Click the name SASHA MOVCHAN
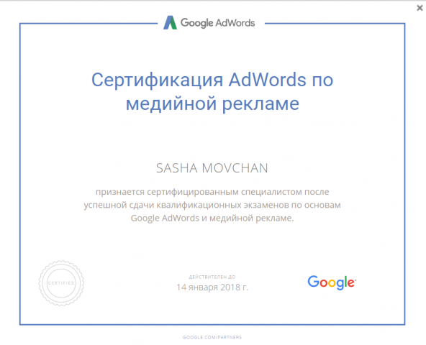426x345 pixels. (212, 168)
